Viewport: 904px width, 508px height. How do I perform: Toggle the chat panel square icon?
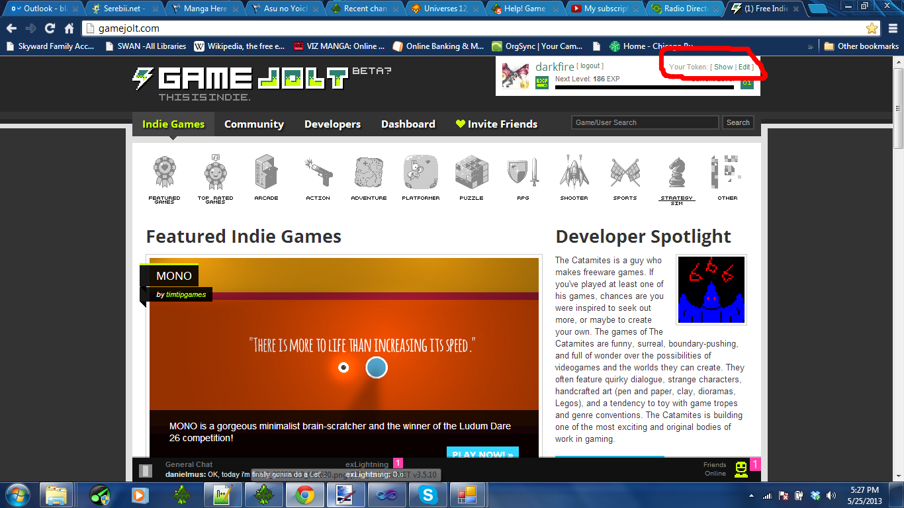click(x=146, y=471)
